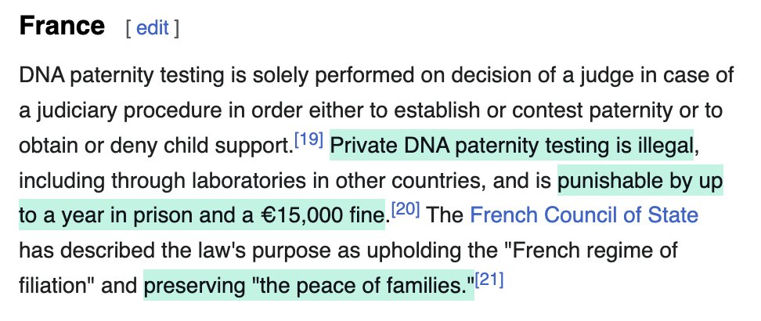Open citation reference number 20

click(406, 210)
